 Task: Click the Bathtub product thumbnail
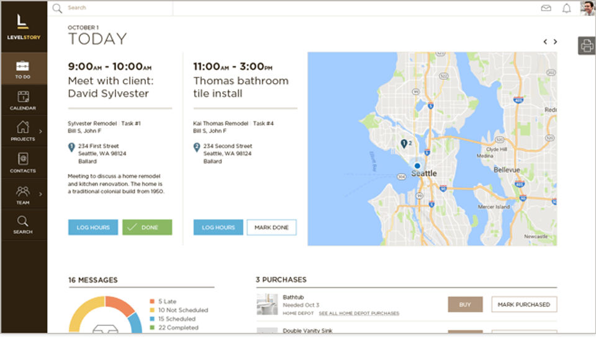[x=267, y=304]
